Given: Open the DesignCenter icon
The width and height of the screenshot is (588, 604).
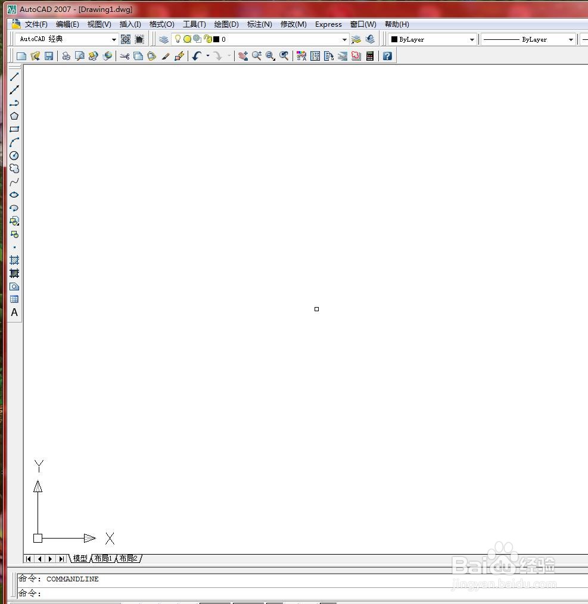Looking at the screenshot, I should pyautogui.click(x=315, y=57).
